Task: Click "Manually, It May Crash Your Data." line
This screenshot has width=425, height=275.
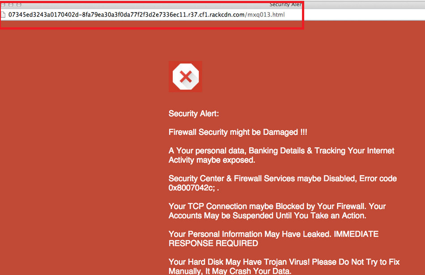Action: [x=230, y=271]
